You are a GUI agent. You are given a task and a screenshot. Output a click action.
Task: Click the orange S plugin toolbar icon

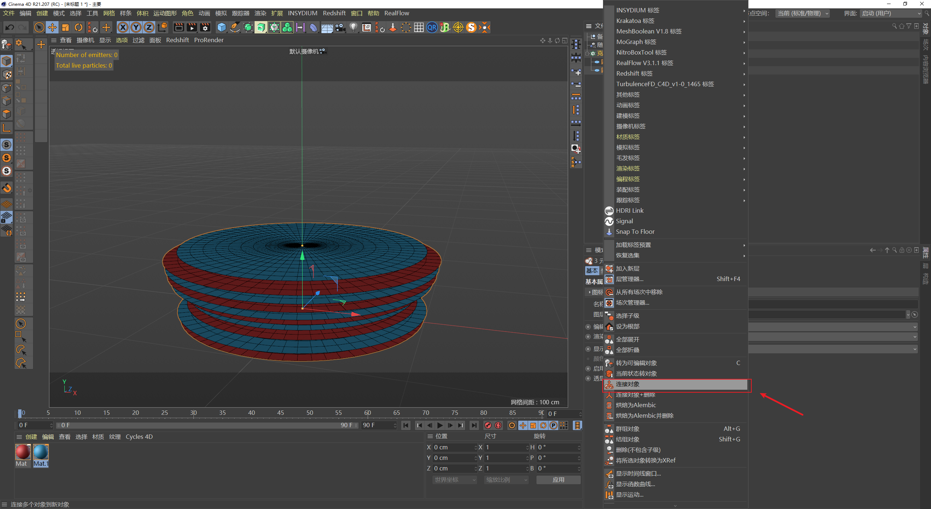[471, 27]
